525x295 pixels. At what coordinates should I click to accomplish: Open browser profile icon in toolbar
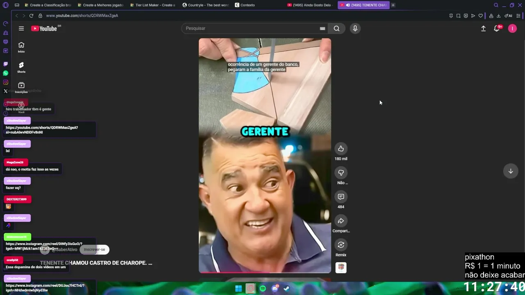pyautogui.click(x=491, y=16)
